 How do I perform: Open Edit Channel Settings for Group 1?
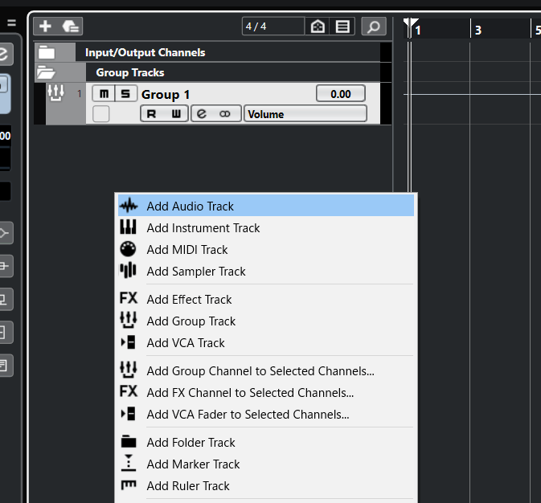pyautogui.click(x=202, y=114)
